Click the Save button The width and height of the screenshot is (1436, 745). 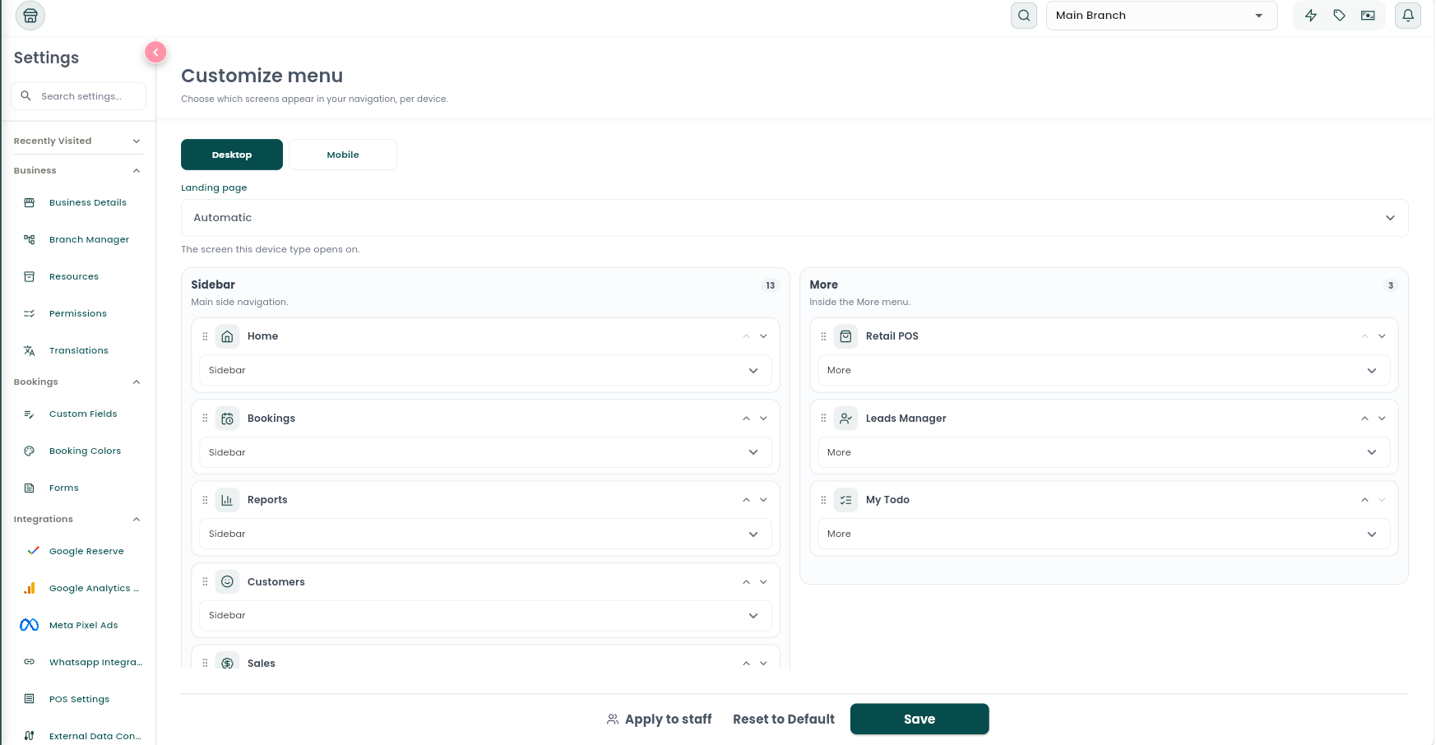920,719
